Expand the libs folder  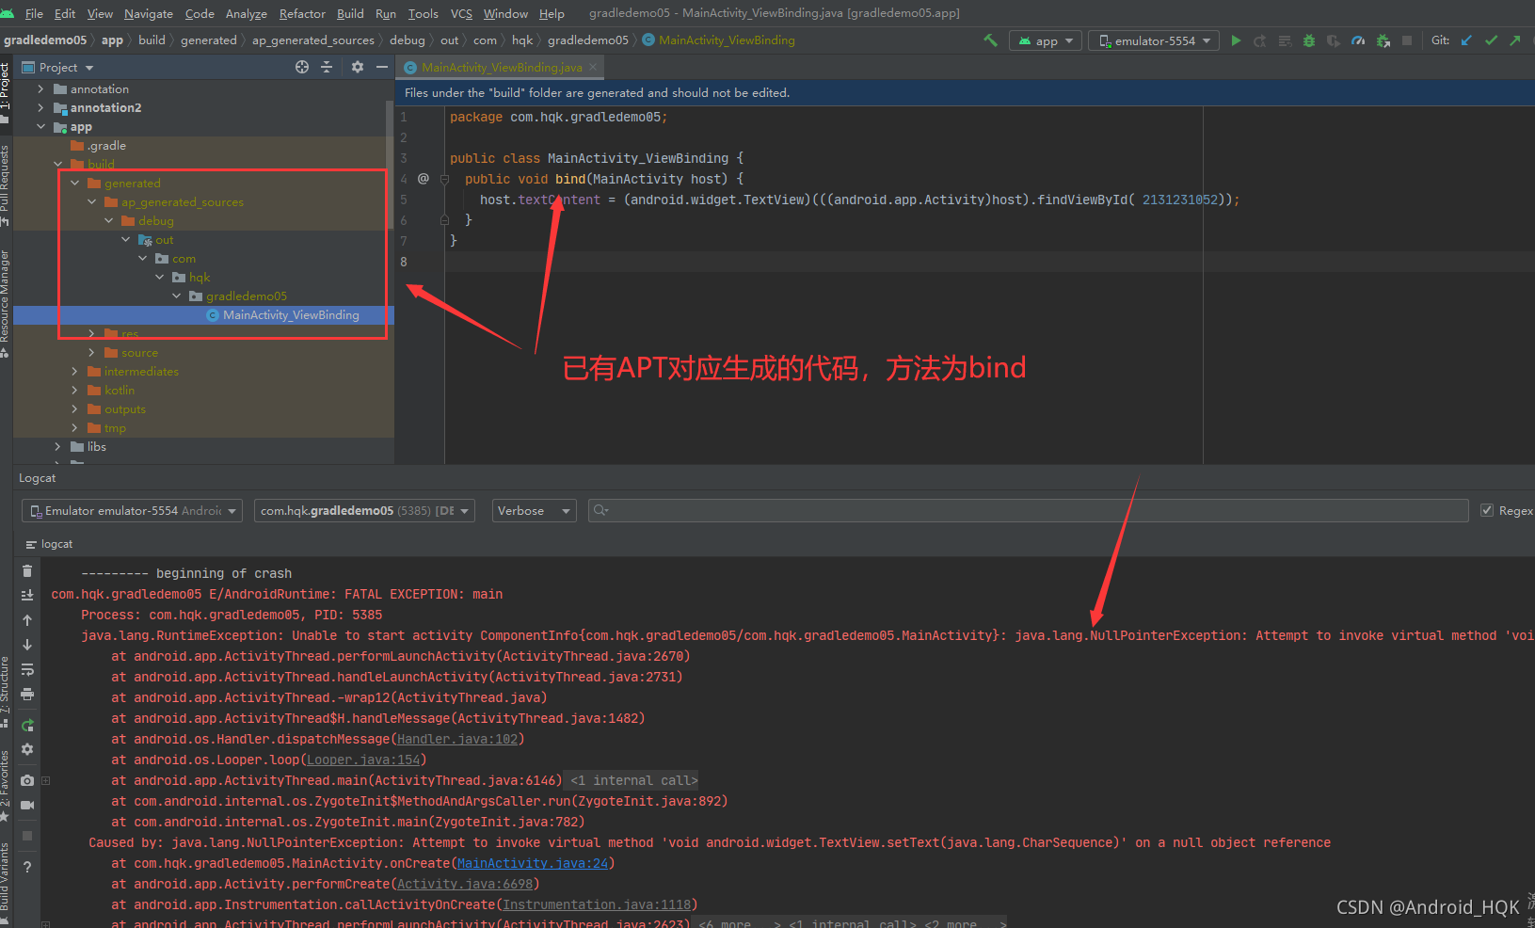[x=57, y=446]
